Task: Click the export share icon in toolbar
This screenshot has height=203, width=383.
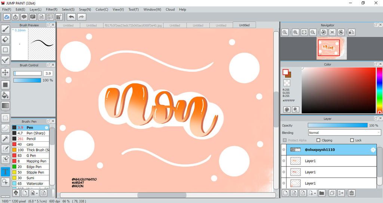Action: tap(15, 17)
